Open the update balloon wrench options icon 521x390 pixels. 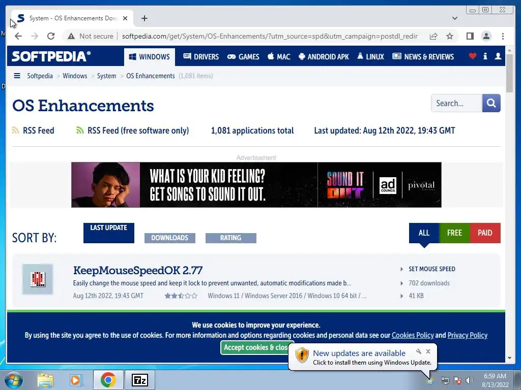pyautogui.click(x=418, y=351)
